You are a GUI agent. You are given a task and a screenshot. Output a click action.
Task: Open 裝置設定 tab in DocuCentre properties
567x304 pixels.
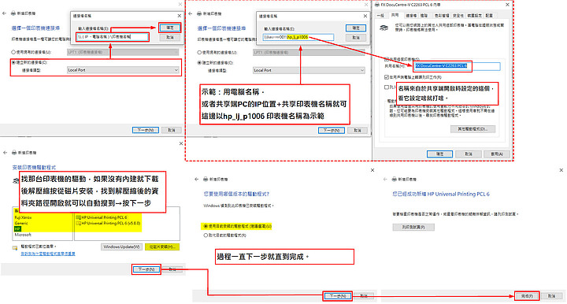pos(475,16)
